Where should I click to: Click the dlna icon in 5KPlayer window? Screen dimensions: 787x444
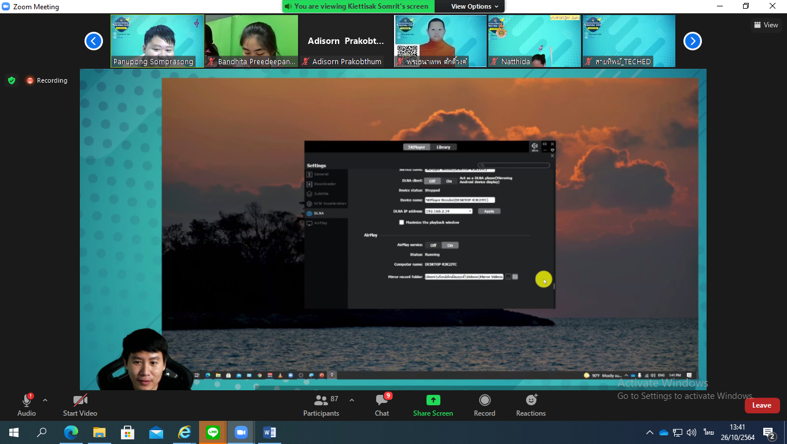tap(535, 147)
